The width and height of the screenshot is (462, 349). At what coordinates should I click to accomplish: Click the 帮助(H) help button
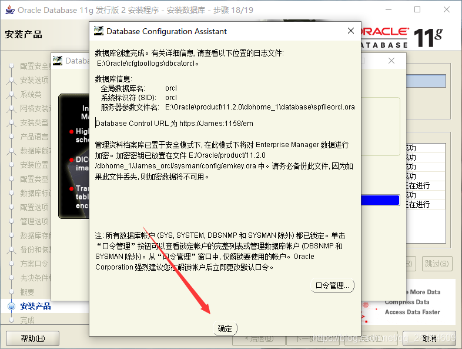pyautogui.click(x=33, y=338)
